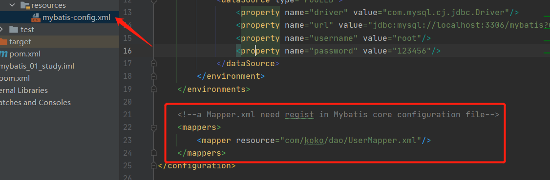
Task: Select the External Libraries node
Action: point(24,90)
